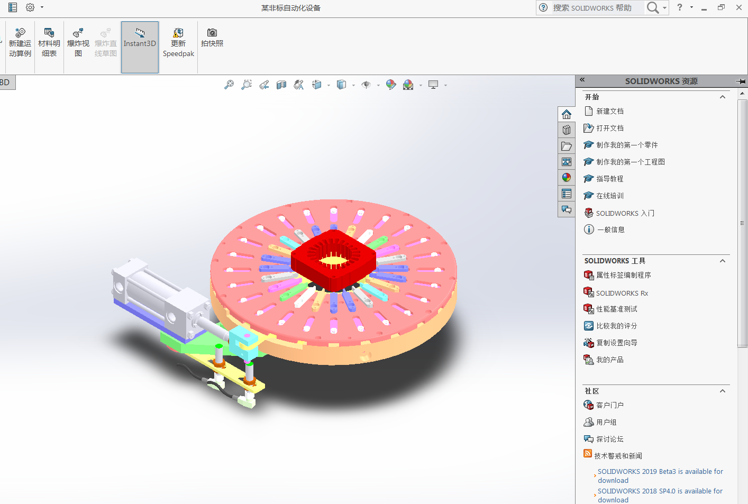Collapse the 社区 section
This screenshot has width=748, height=504.
point(723,391)
